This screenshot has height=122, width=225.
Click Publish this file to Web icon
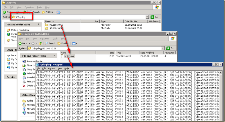point(24,74)
